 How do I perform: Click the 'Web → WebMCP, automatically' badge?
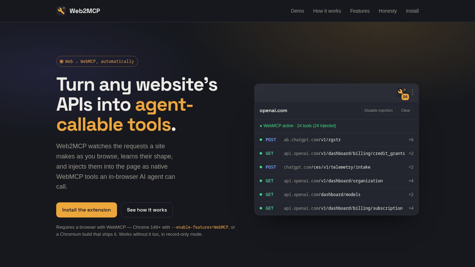pos(97,61)
